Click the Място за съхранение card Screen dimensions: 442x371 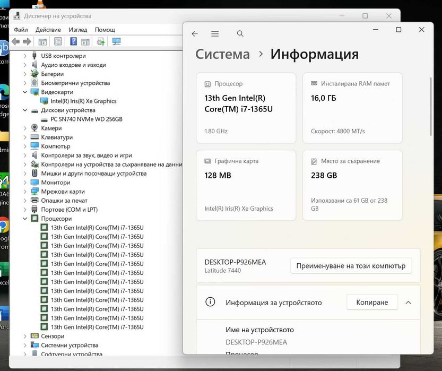[352, 185]
